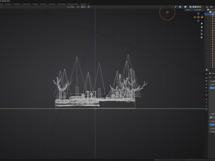Image resolution: width=215 pixels, height=161 pixels.
Task: Click the right green Y axis gizmo handle
Action: 202,17
